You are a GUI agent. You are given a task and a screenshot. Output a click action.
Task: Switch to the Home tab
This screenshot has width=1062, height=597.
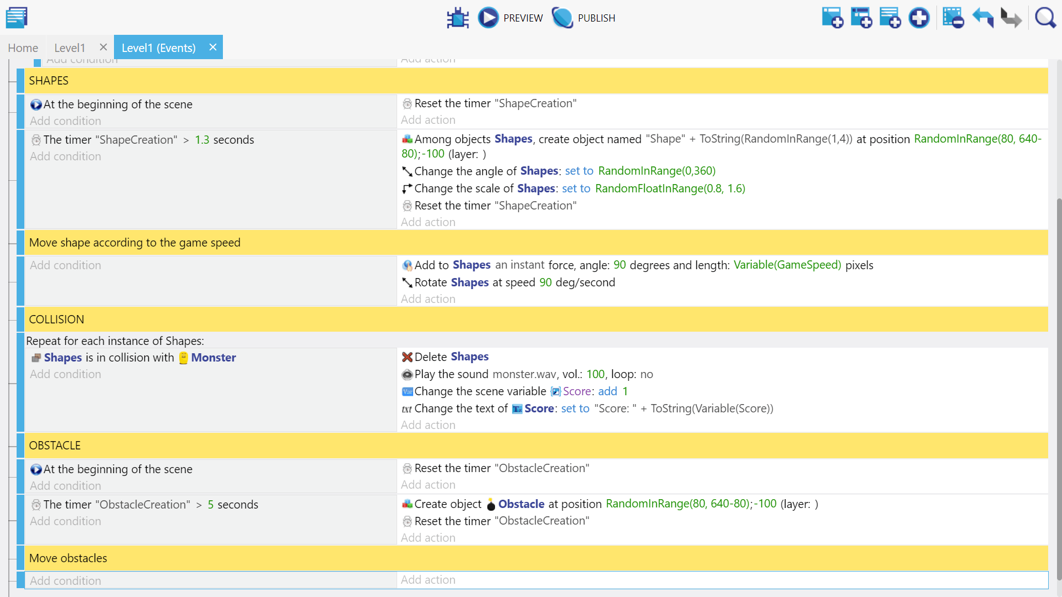click(23, 48)
